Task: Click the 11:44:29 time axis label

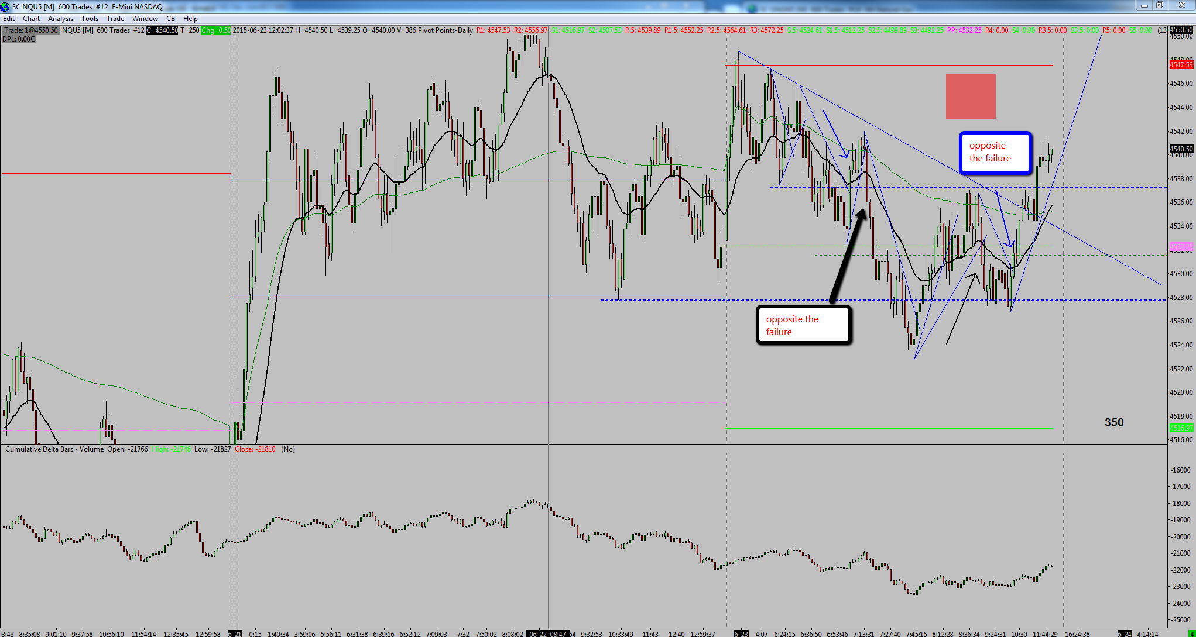Action: tap(1045, 633)
